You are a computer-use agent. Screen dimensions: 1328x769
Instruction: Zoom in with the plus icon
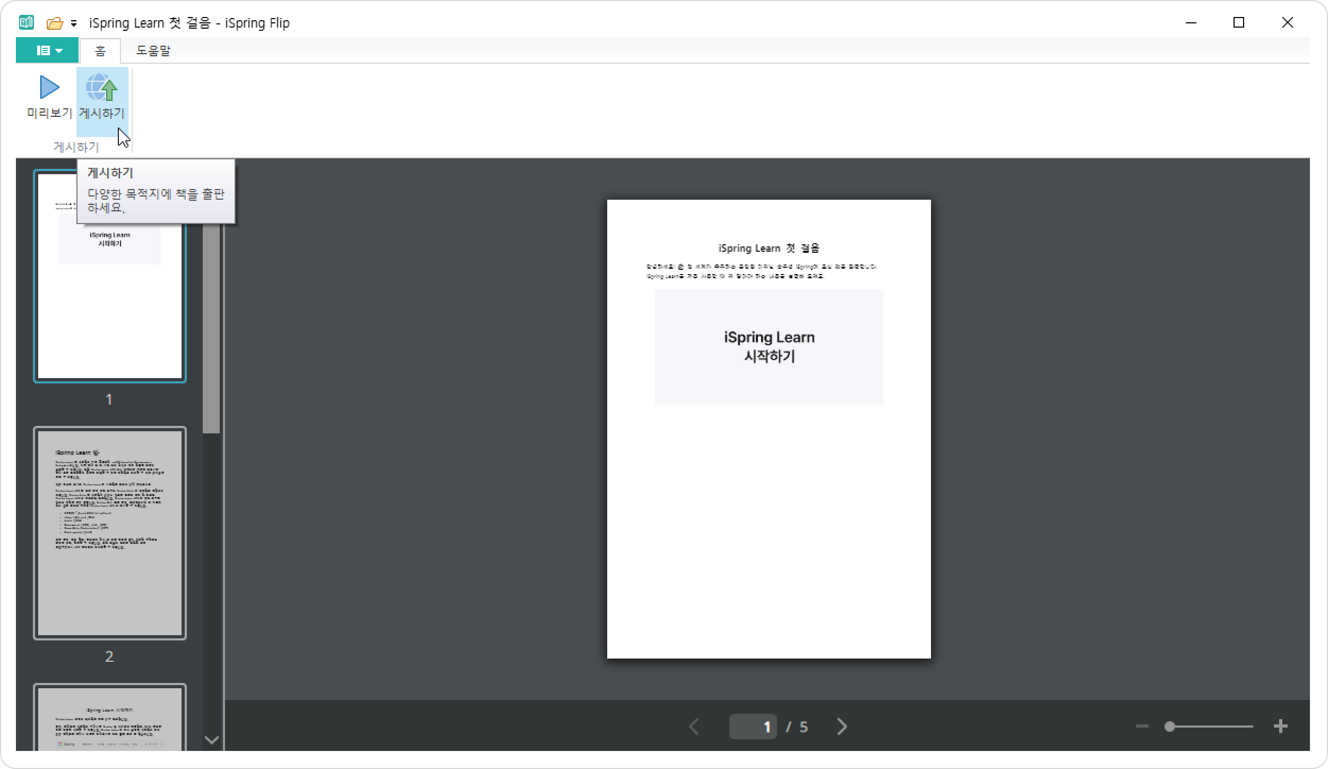1281,726
